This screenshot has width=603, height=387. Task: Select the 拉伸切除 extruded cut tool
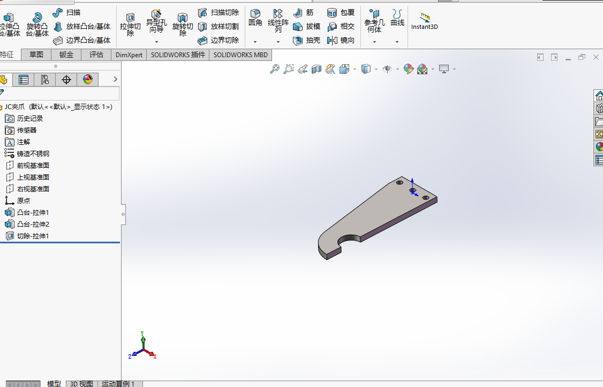[130, 25]
